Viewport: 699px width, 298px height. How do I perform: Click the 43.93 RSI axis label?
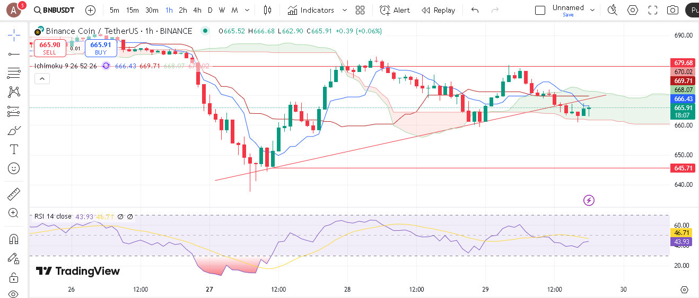point(681,241)
